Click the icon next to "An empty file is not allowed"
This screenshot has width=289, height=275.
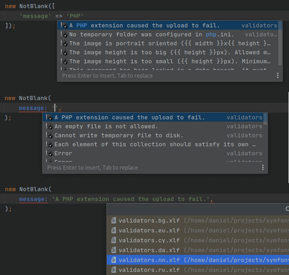coord(49,127)
